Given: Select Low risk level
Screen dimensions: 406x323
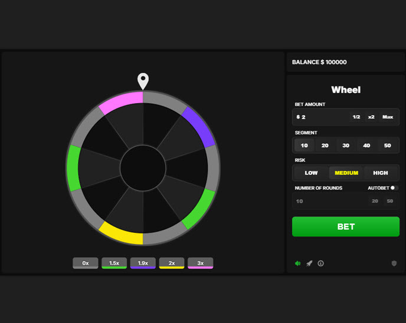Looking at the screenshot, I should coord(311,173).
